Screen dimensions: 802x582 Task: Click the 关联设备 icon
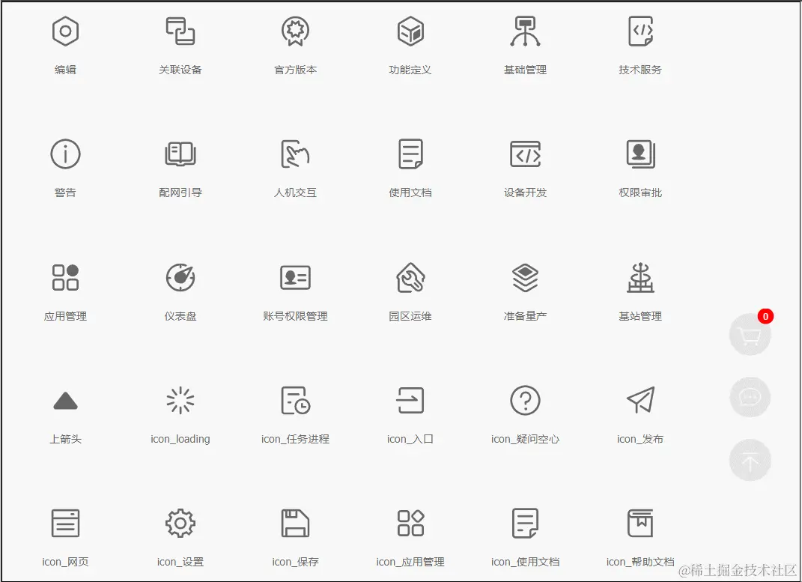180,31
